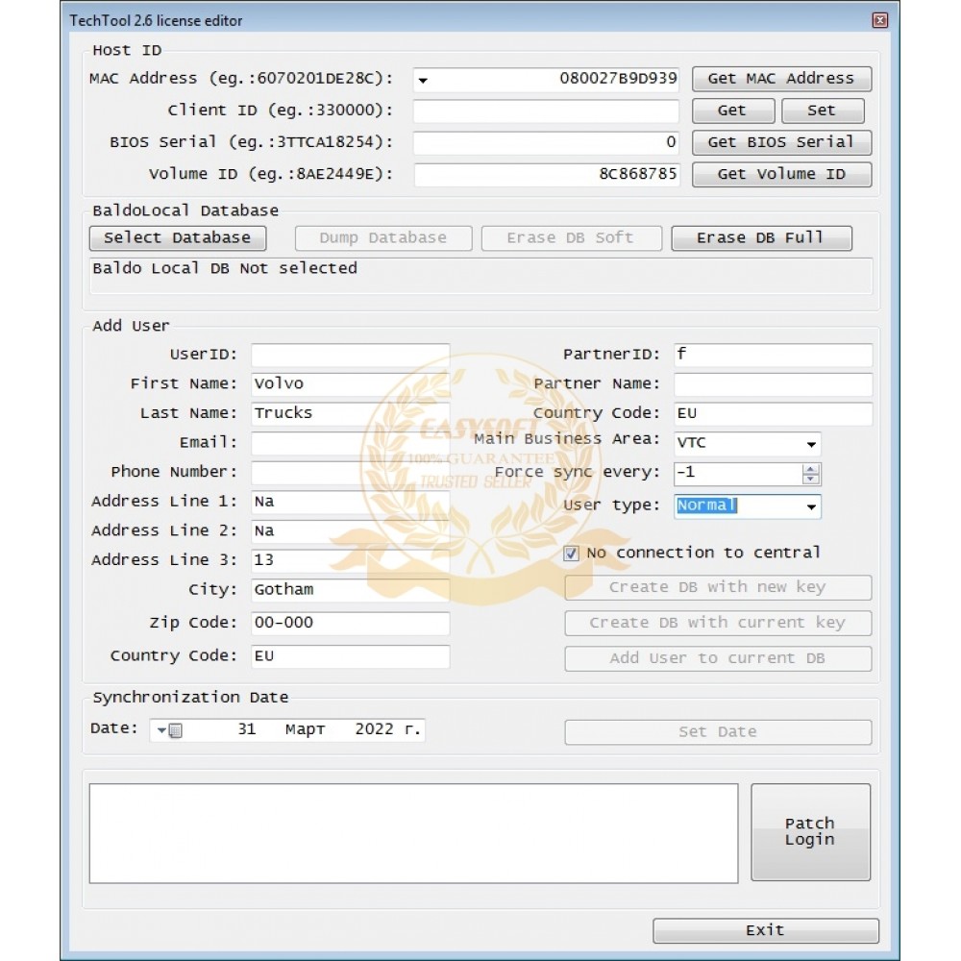Click the City field containing Gotham

350,590
